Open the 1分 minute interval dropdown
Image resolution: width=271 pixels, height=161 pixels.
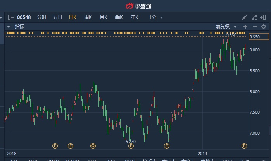click(155, 17)
